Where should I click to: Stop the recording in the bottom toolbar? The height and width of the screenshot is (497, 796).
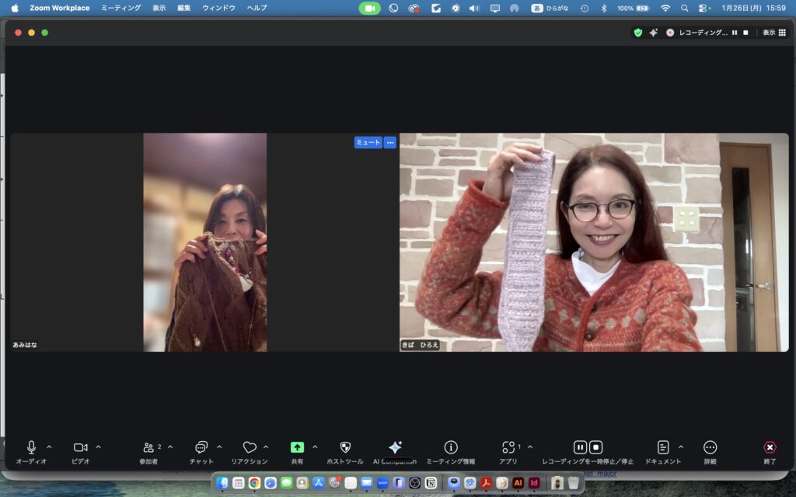596,447
